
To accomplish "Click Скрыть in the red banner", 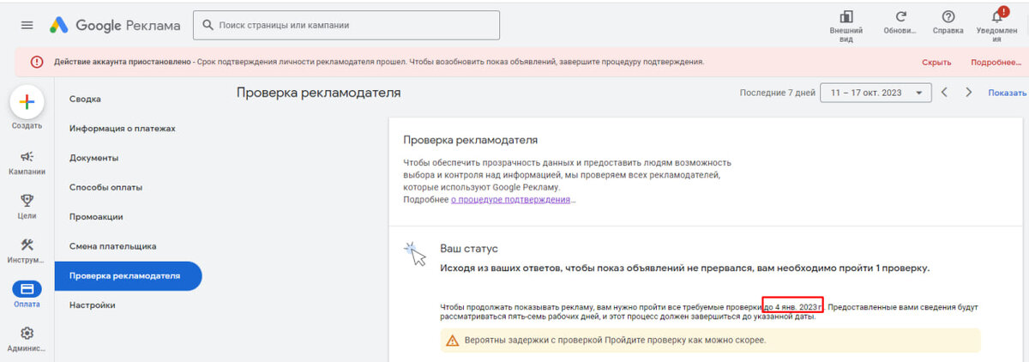I will click(x=936, y=63).
